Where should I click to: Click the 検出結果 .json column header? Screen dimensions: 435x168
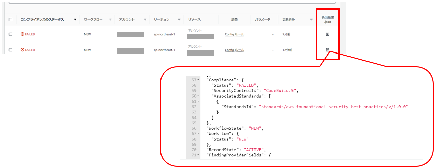pyautogui.click(x=327, y=19)
